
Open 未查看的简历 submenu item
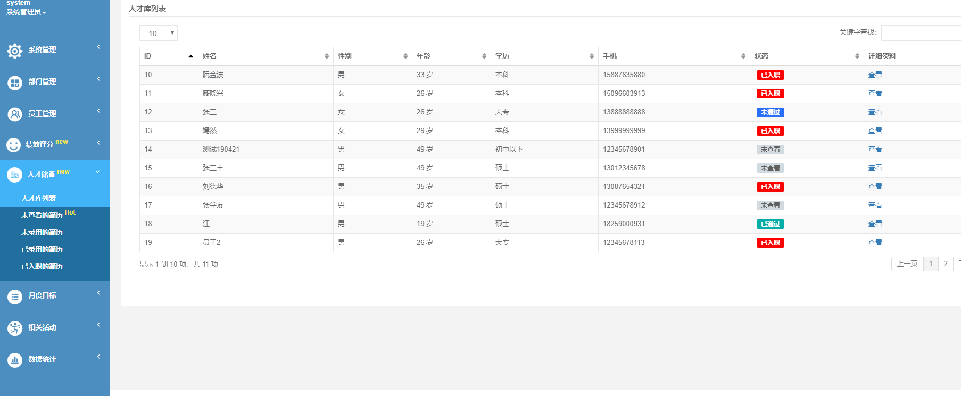point(42,215)
